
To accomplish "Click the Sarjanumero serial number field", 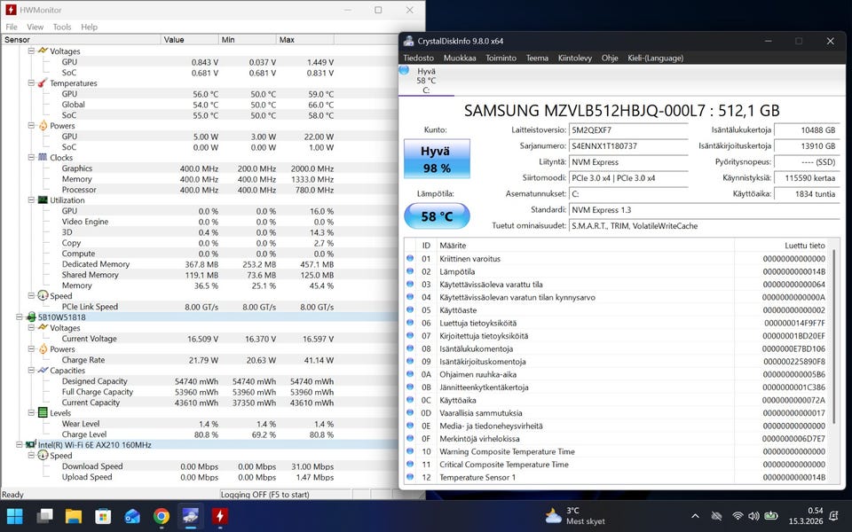I will coord(628,146).
